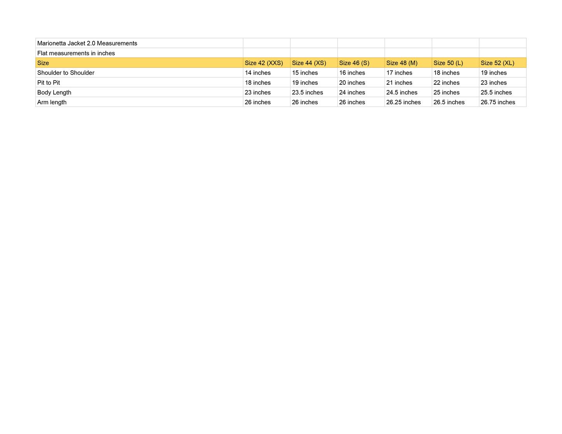
Task: Click the Size 48 (M) header cell
Action: coord(402,63)
